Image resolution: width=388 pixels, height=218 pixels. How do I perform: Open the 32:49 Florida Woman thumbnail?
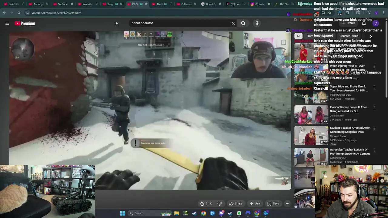tap(311, 114)
